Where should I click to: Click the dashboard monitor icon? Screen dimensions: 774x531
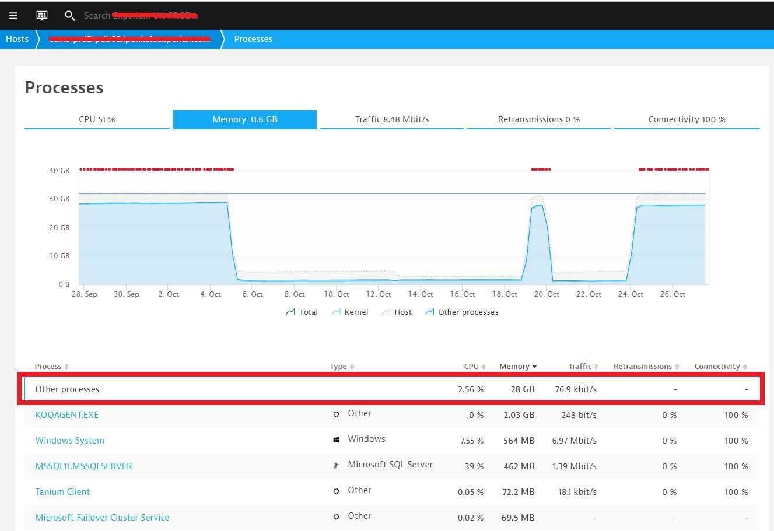(x=42, y=16)
